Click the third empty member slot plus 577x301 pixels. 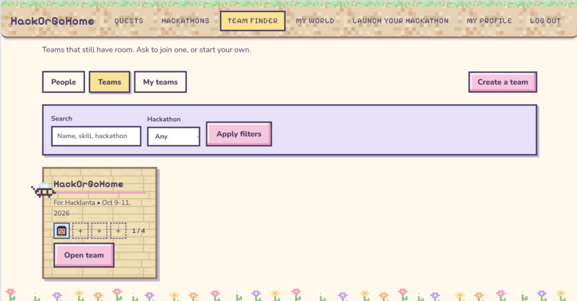(x=118, y=231)
